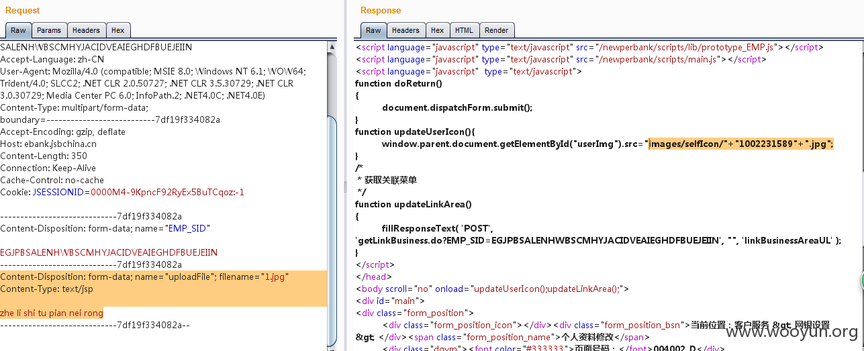Click 'function updateLinkArea()' line
The height and width of the screenshot is (351, 864).
(x=414, y=204)
